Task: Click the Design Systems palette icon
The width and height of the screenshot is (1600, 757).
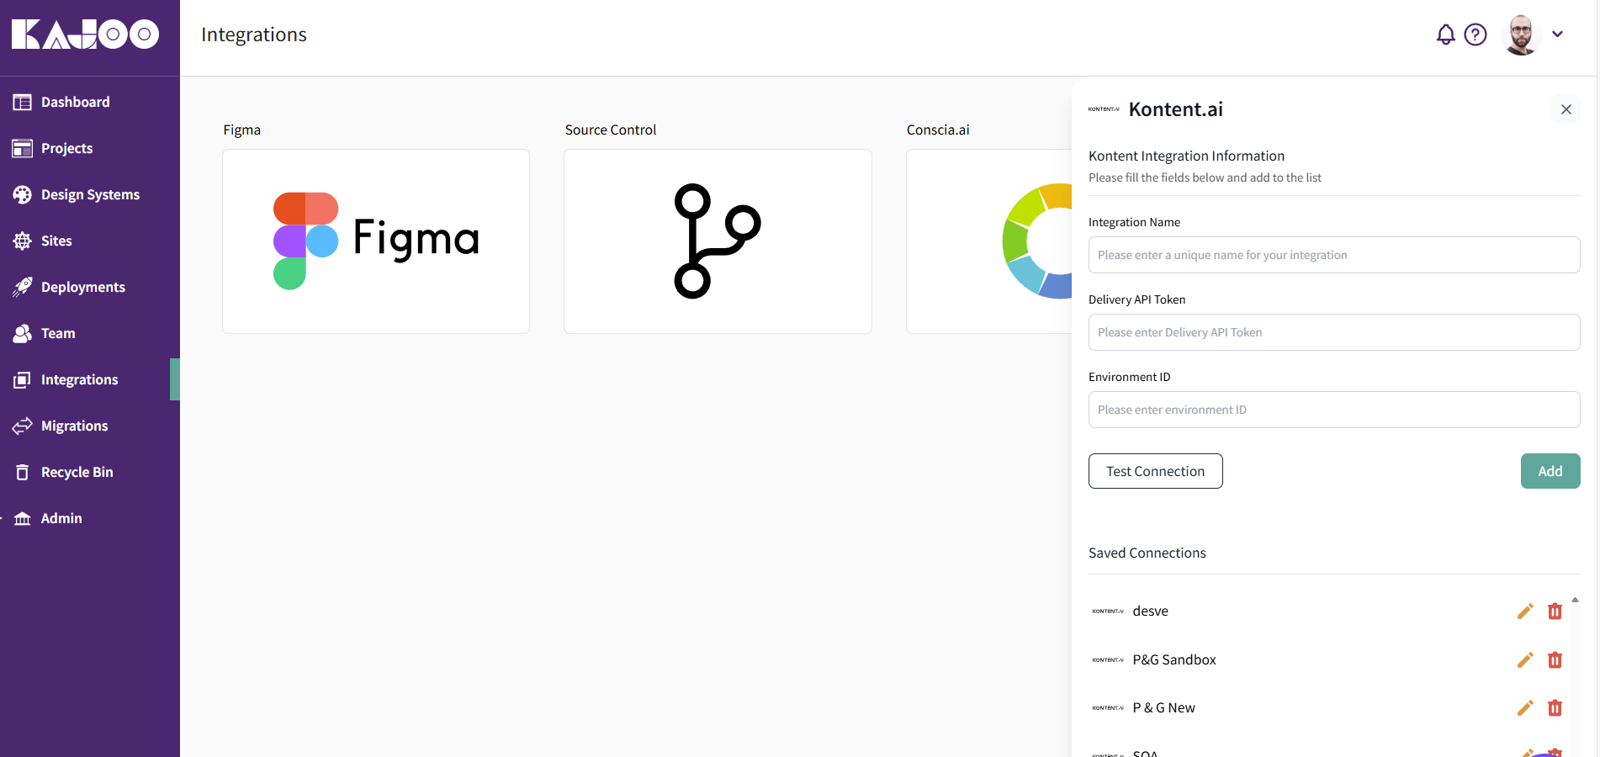Action: (23, 194)
